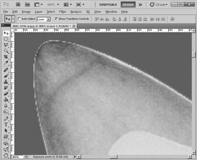Uncheck Show Transform Controls
This screenshot has height=160, width=197.
pos(56,19)
